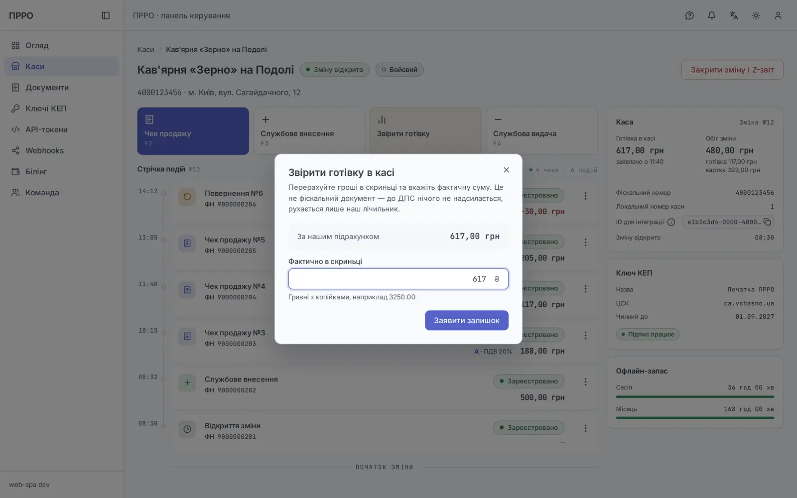Screen dimensions: 797x498
Task: Close the Звірити готівку dialog
Action: (x=506, y=170)
